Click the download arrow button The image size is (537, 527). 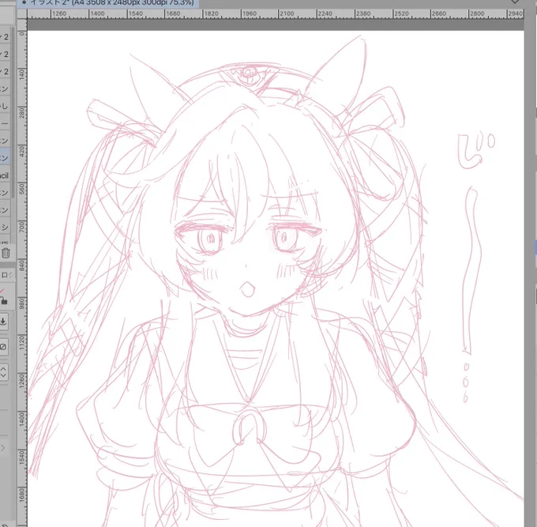click(3, 322)
